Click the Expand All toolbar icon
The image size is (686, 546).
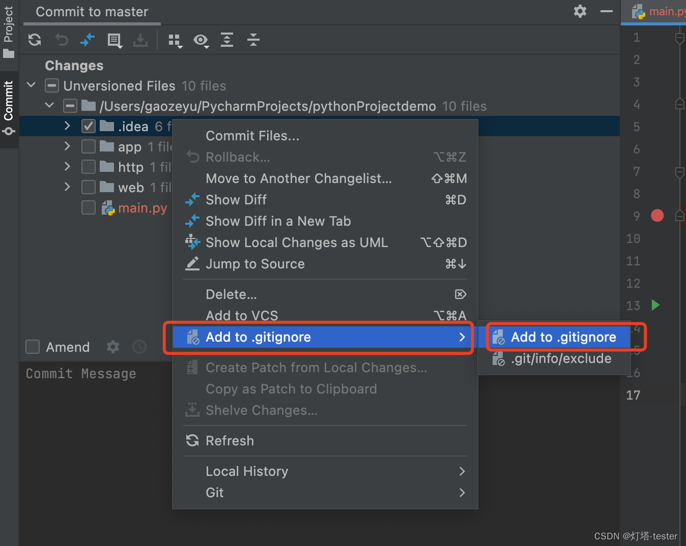[227, 40]
